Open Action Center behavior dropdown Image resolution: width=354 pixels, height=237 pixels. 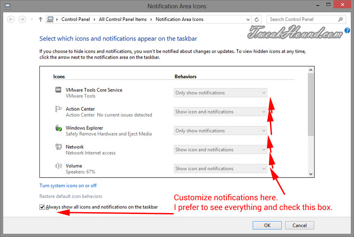[x=220, y=112]
